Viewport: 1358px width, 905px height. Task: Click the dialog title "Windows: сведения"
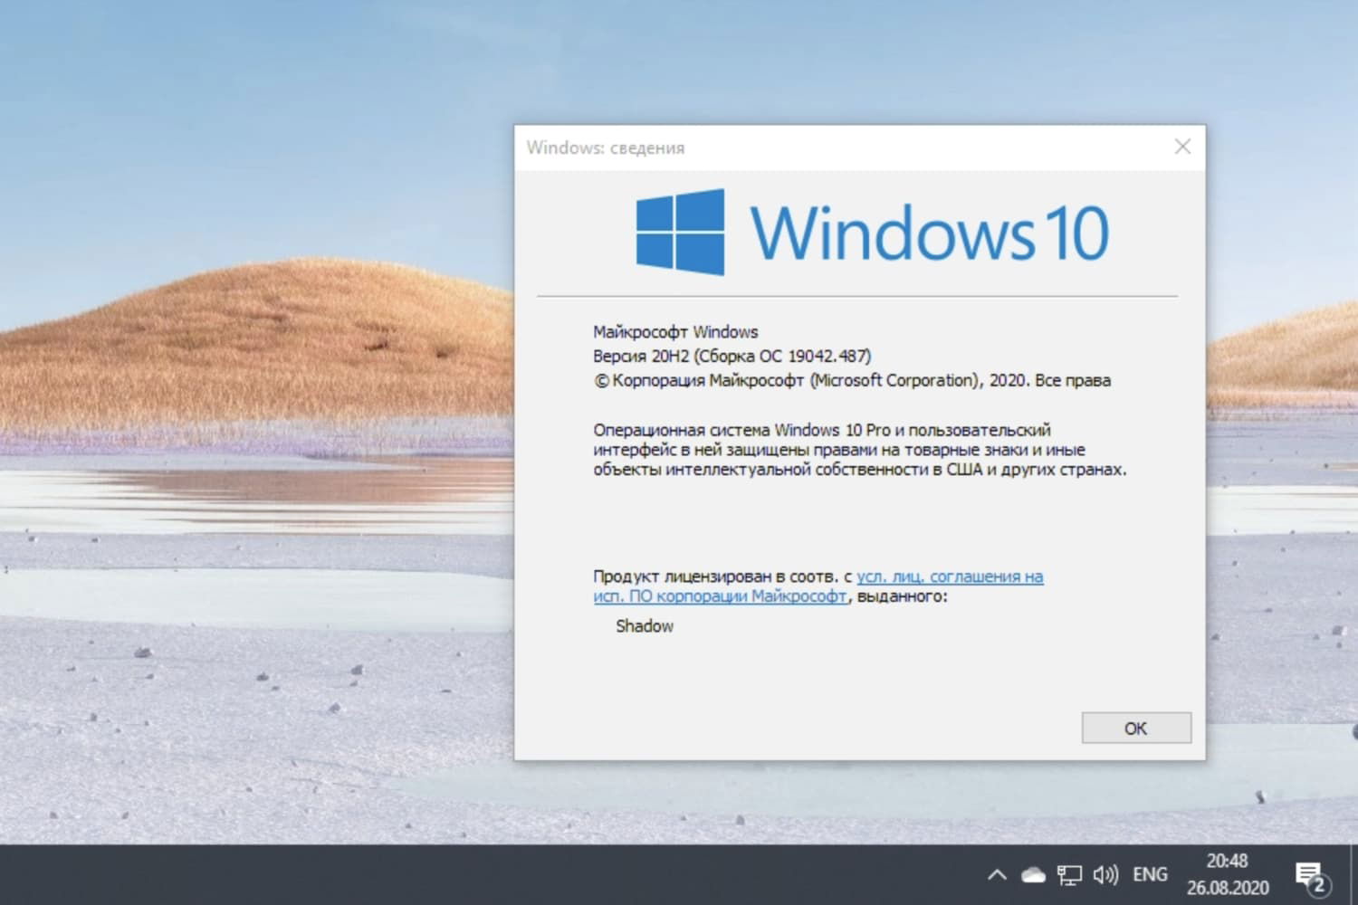pos(605,147)
